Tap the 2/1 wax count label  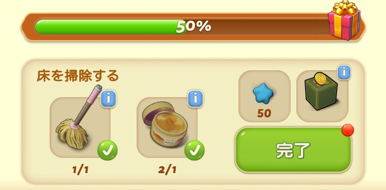click(167, 170)
